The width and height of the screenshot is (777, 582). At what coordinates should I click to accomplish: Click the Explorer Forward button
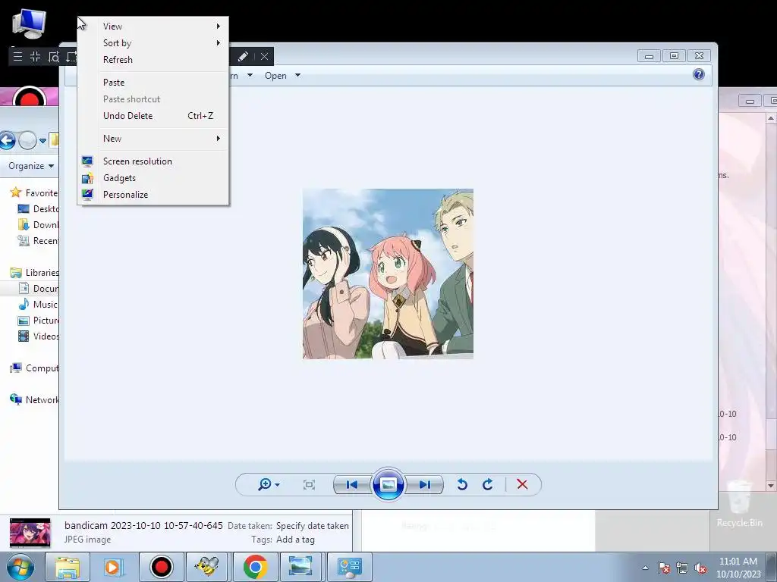coord(27,140)
